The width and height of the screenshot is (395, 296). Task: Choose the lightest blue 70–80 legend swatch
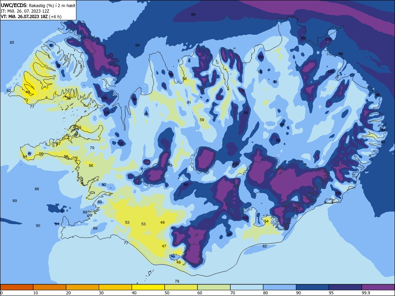[246, 287]
